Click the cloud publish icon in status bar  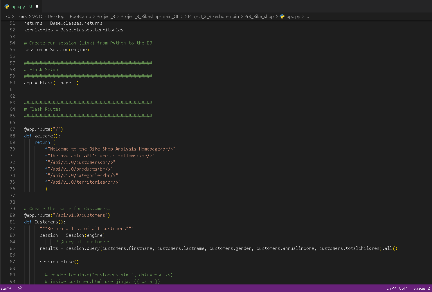[20, 288]
